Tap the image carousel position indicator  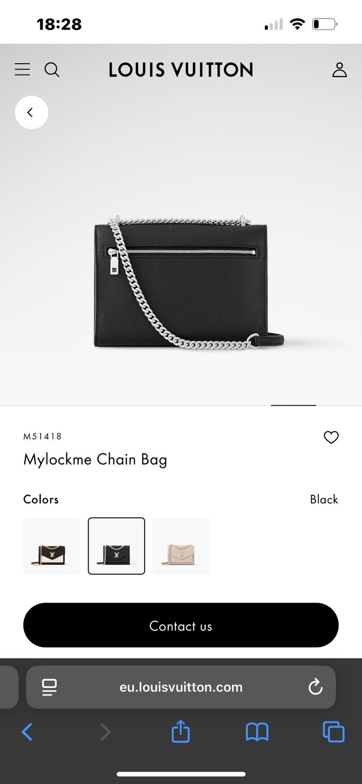[293, 405]
